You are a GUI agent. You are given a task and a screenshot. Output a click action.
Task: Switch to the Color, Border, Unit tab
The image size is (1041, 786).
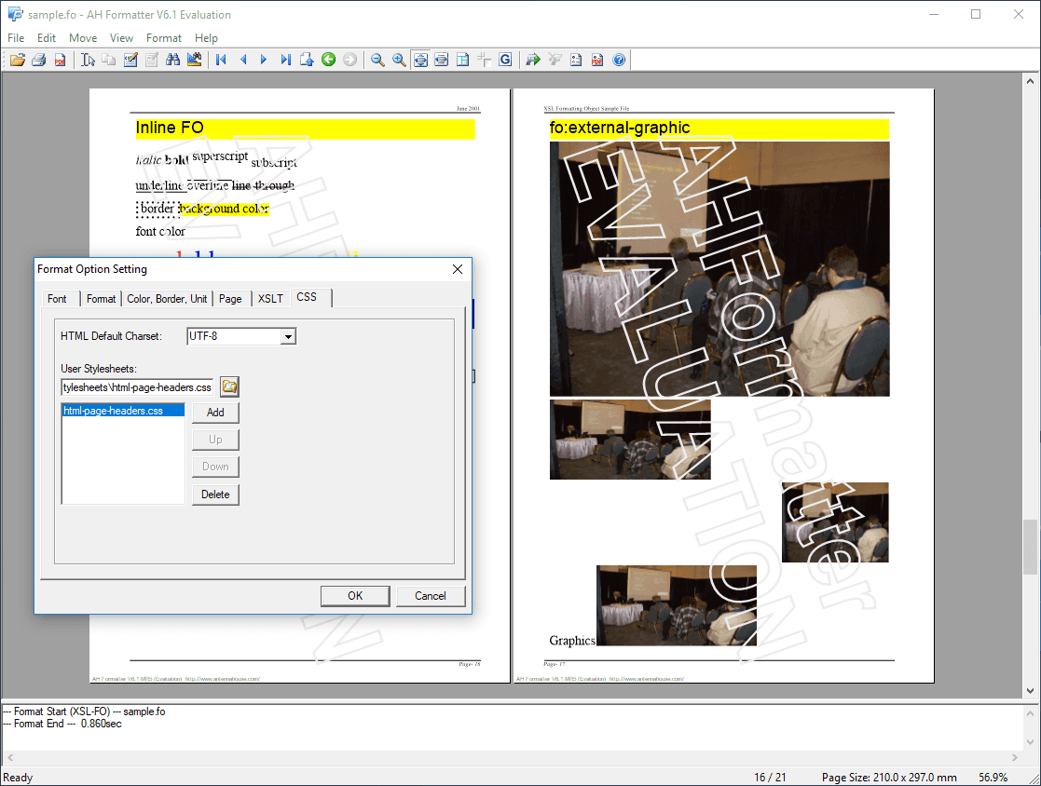[168, 299]
